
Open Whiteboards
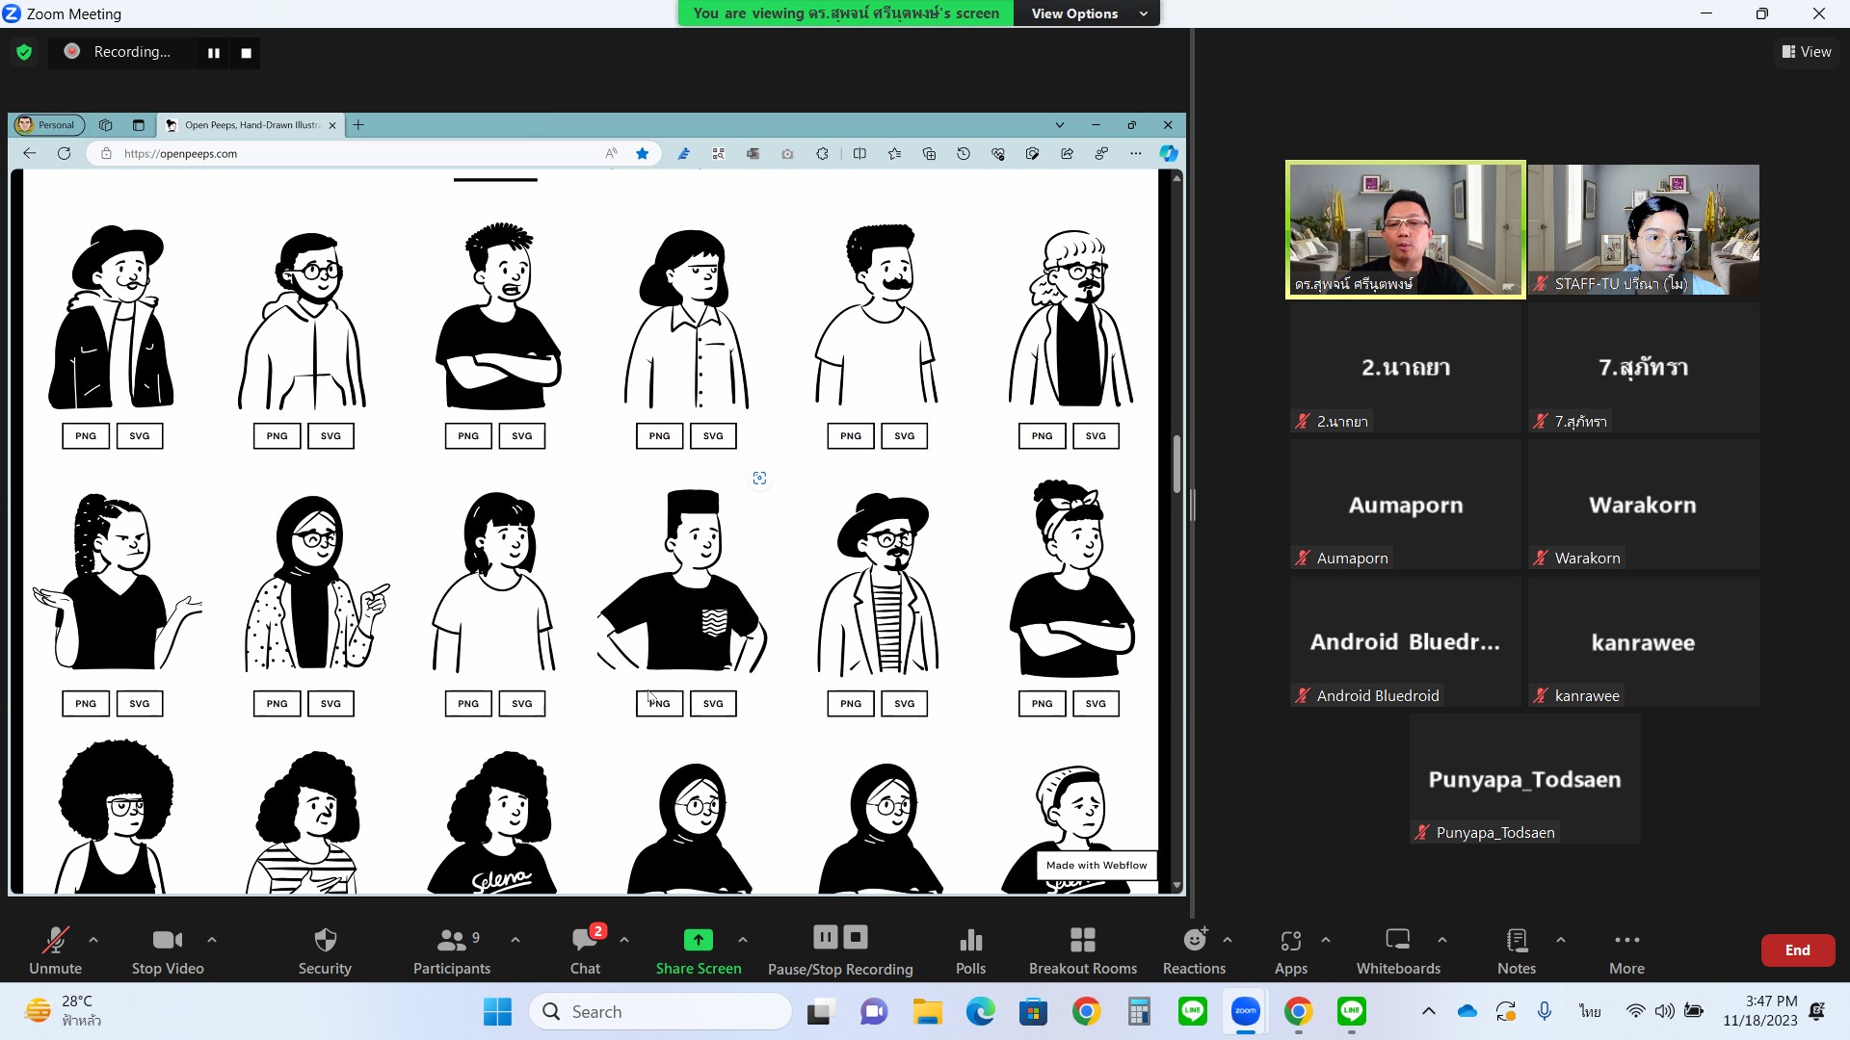(1398, 949)
